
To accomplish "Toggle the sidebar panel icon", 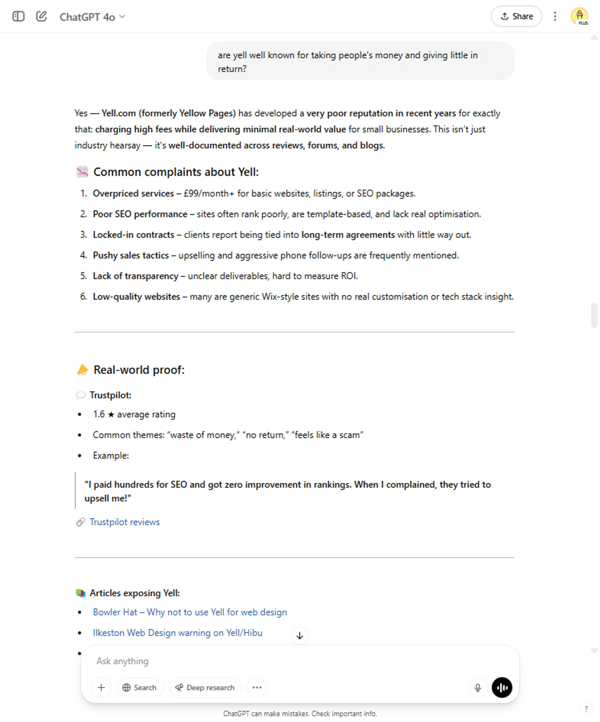I will coord(18,17).
